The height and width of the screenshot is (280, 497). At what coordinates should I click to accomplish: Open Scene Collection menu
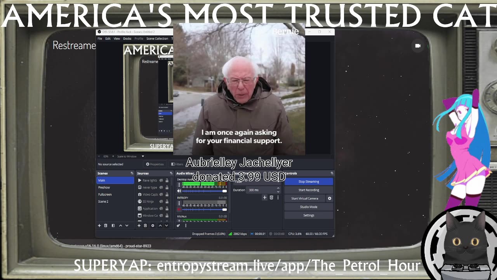157,38
